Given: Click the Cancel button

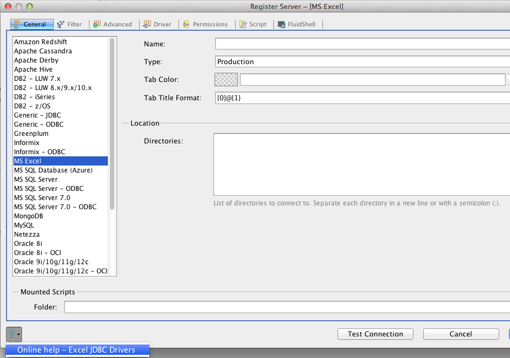Looking at the screenshot, I should coord(461,334).
